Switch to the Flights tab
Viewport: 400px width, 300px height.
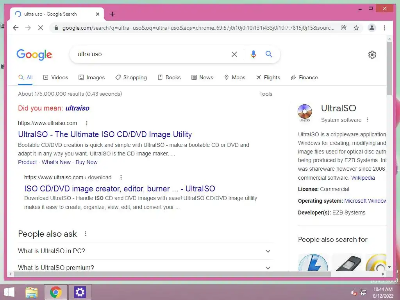click(268, 77)
